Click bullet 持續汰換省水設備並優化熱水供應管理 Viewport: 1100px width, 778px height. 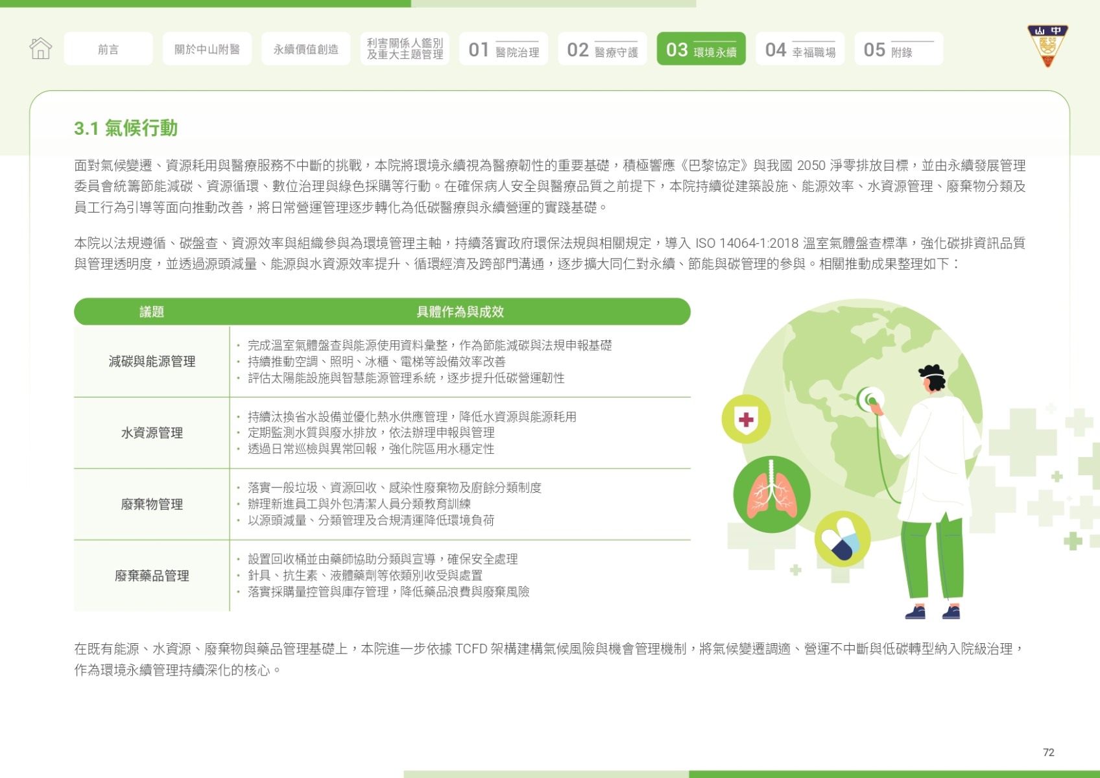click(x=412, y=417)
